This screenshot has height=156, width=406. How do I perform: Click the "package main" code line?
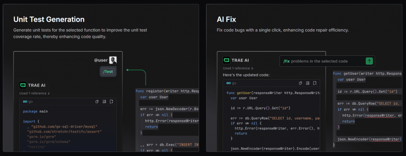click(35, 111)
